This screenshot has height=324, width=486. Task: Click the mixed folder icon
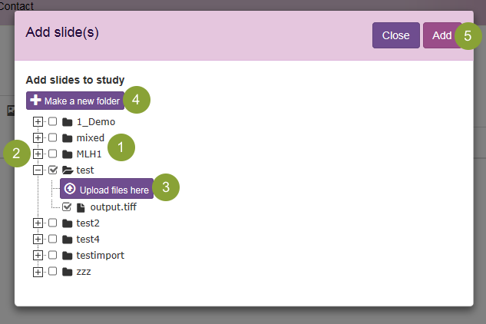pos(67,138)
